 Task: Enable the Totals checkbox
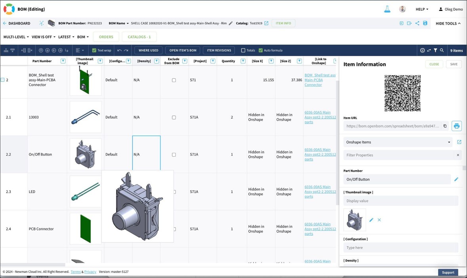243,50
